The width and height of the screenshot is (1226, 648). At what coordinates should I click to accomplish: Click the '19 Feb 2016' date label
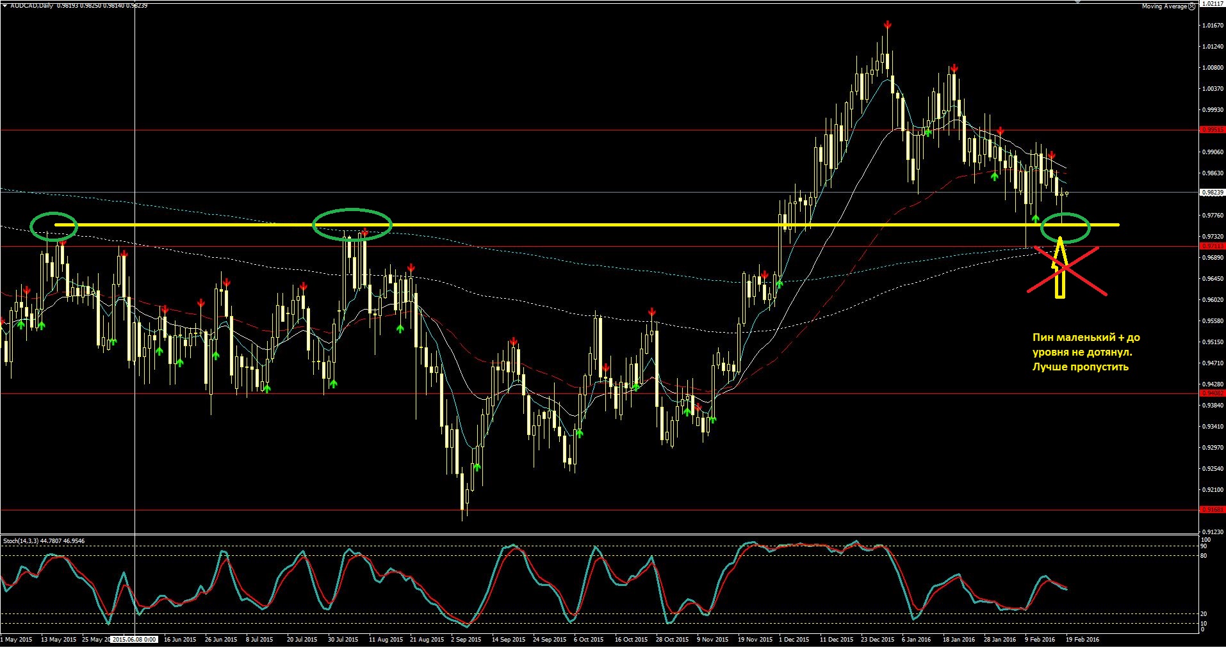coord(1083,639)
